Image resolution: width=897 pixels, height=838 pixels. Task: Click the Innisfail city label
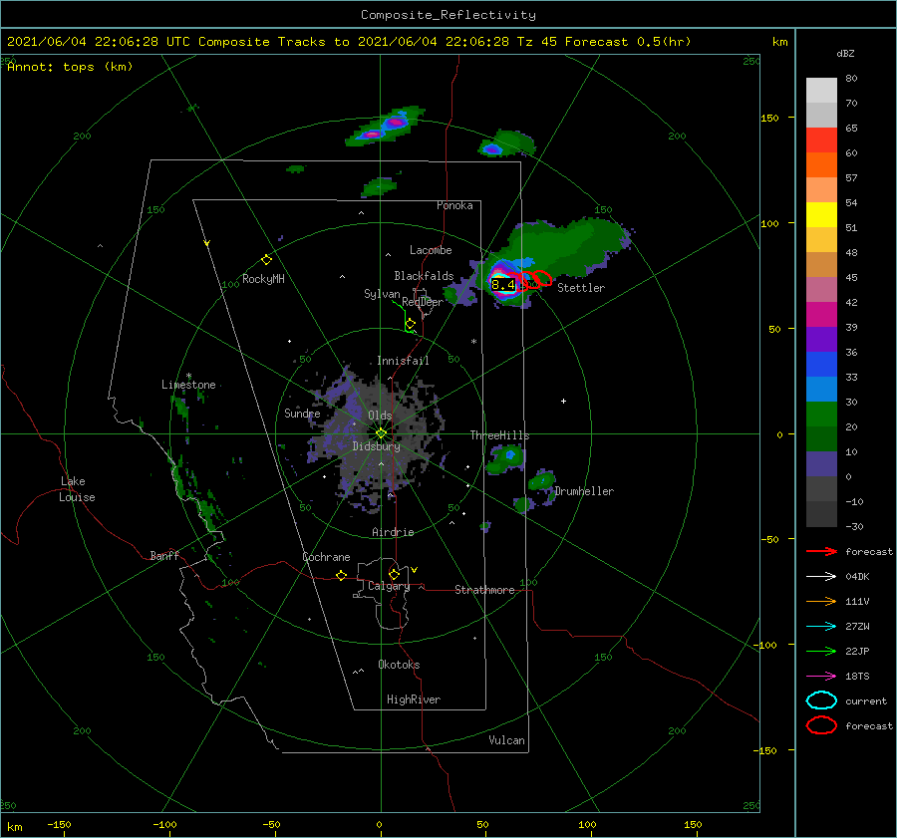click(403, 361)
